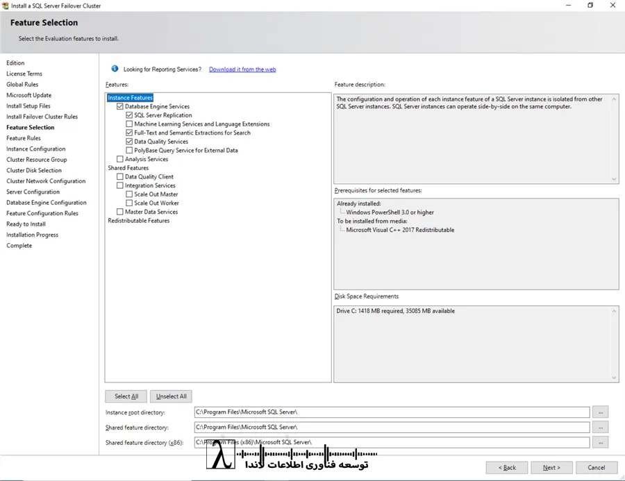Click Disk Space Requirements scrollbar down arrow
625x481 pixels.
point(614,378)
